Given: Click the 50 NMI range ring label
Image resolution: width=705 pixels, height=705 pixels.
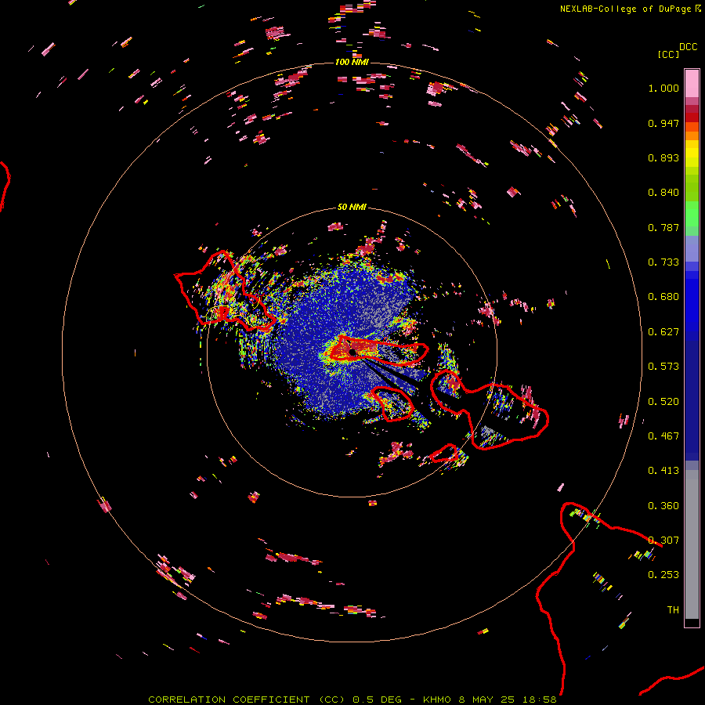Looking at the screenshot, I should (352, 207).
